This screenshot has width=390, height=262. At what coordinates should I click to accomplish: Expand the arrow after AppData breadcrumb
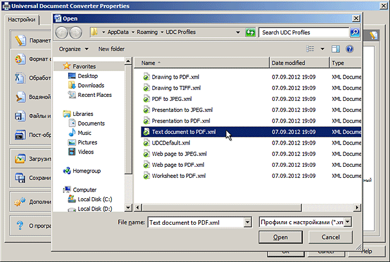(x=133, y=32)
